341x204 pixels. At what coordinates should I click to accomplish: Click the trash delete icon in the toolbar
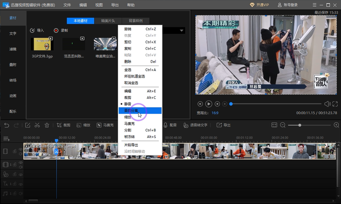(47, 125)
